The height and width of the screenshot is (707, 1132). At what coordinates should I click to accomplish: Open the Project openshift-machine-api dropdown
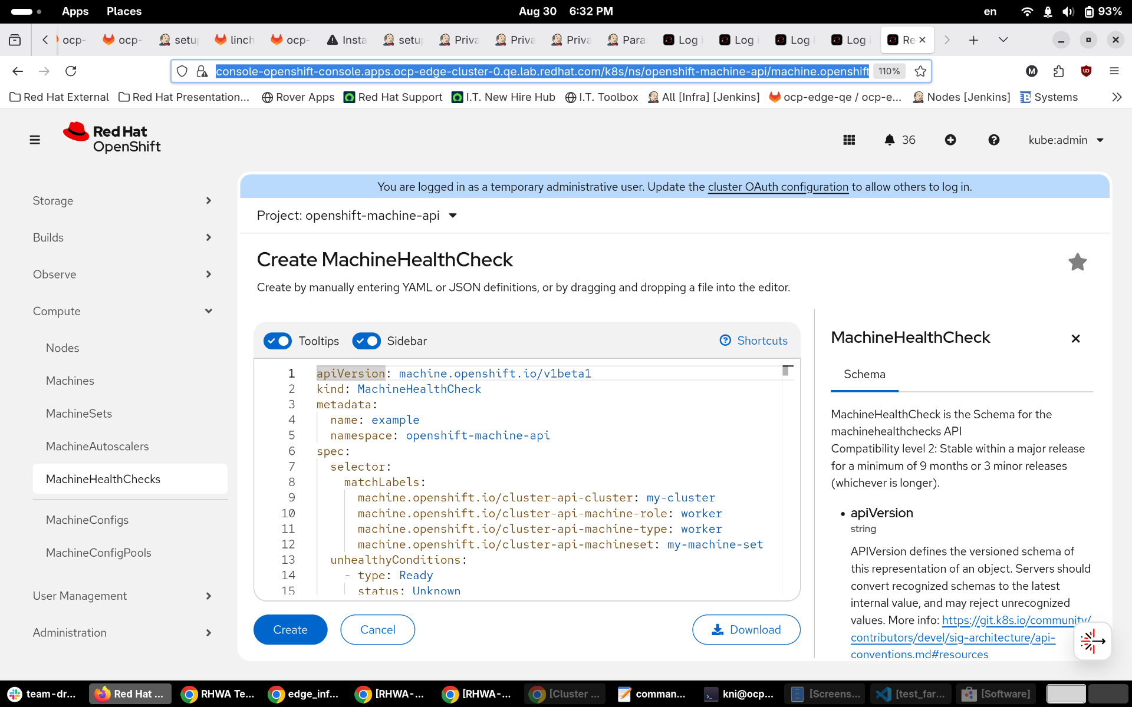point(357,216)
